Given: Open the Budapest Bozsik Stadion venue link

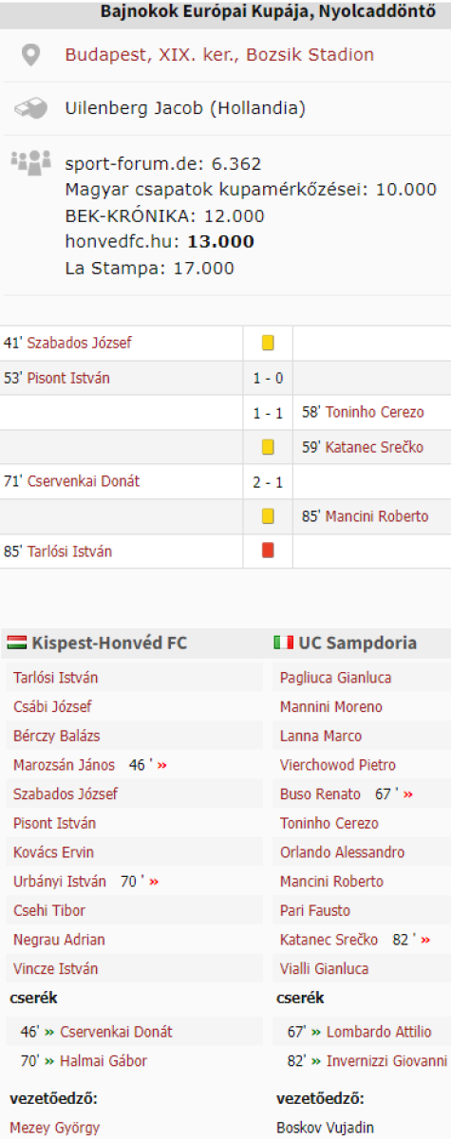Looking at the screenshot, I should click(219, 55).
